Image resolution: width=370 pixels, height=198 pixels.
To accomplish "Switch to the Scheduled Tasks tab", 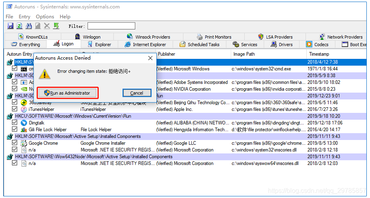I will pyautogui.click(x=200, y=44).
